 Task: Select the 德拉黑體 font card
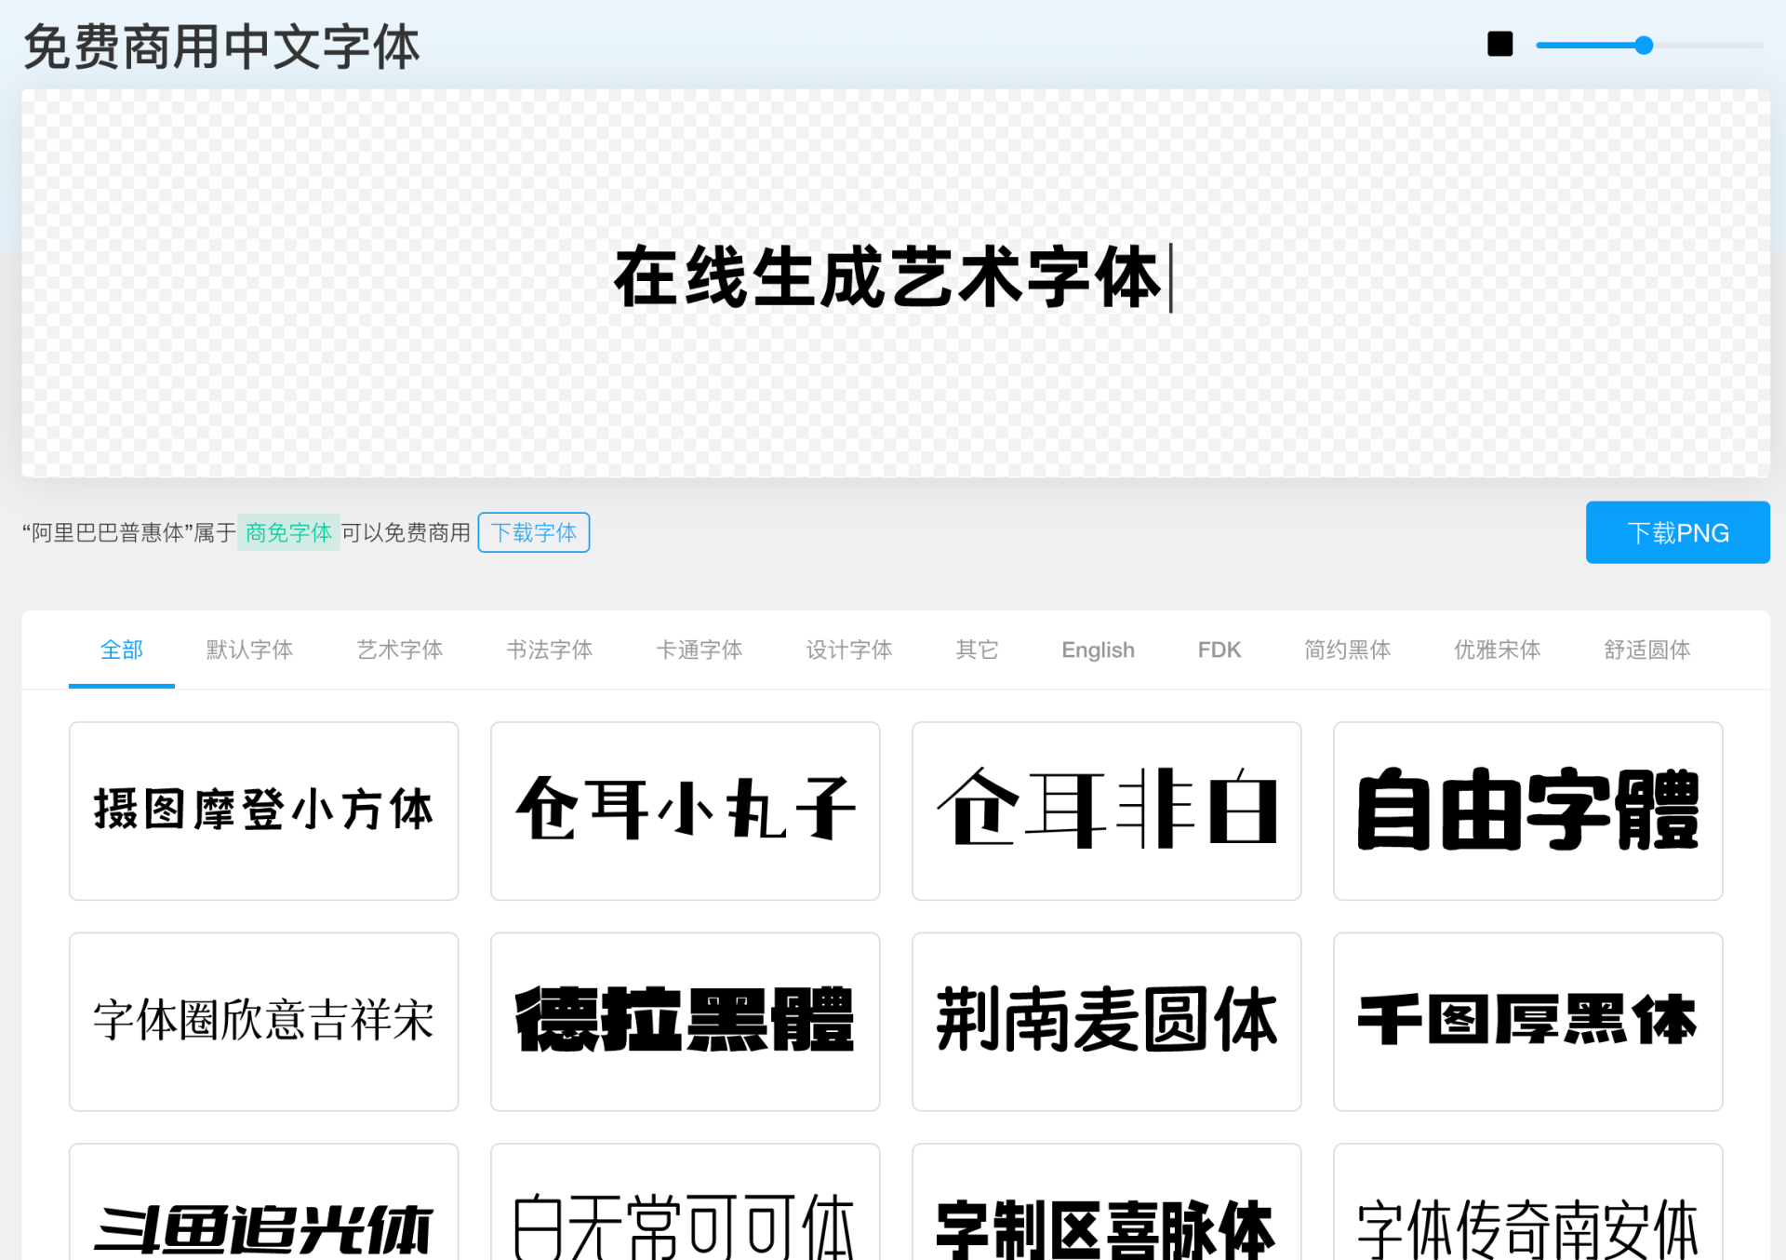pyautogui.click(x=685, y=1021)
